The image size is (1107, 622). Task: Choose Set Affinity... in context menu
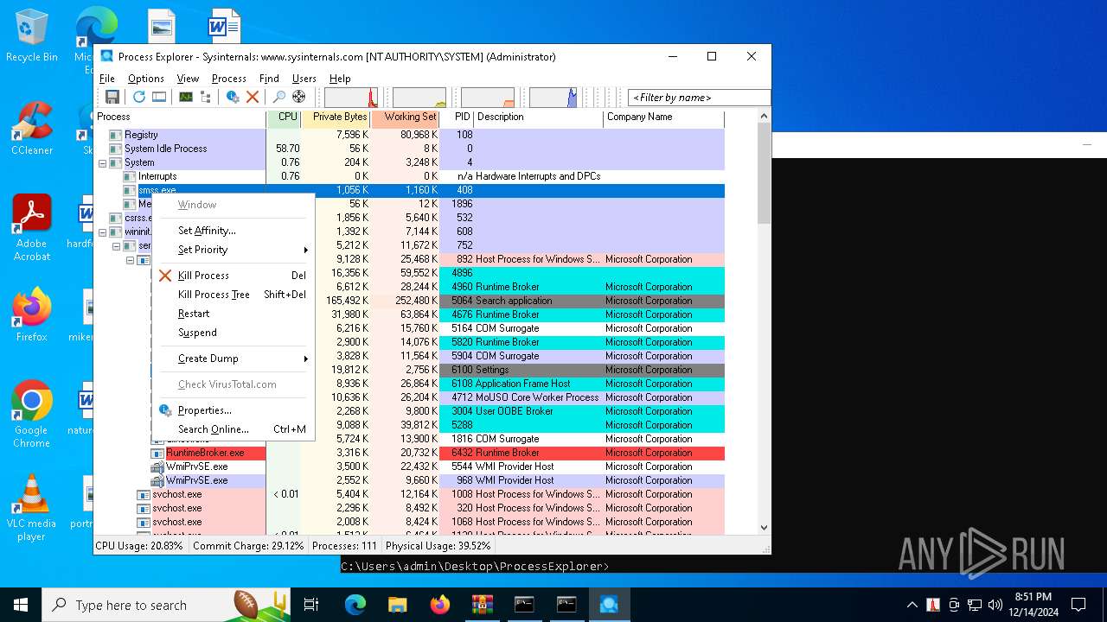pos(233,231)
